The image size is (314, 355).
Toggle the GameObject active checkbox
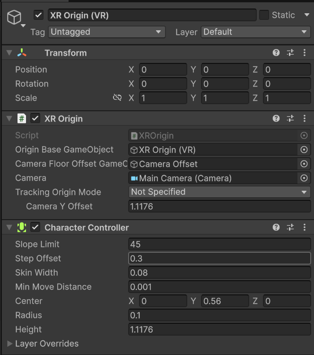39,15
